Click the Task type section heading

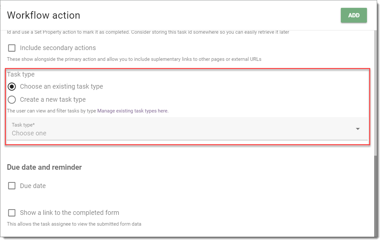(x=21, y=74)
